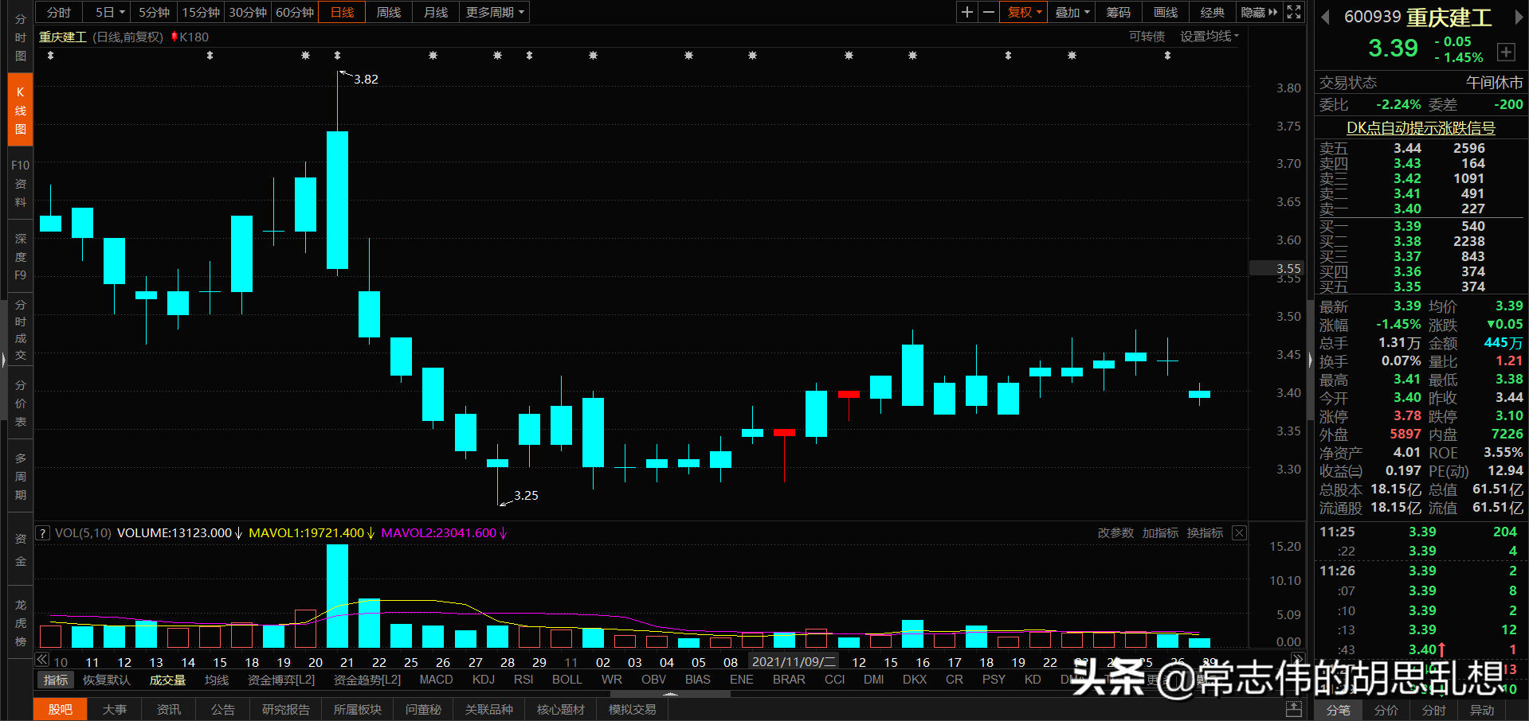Collapse the right quote panel handle
1529x721 pixels.
tap(1311, 360)
